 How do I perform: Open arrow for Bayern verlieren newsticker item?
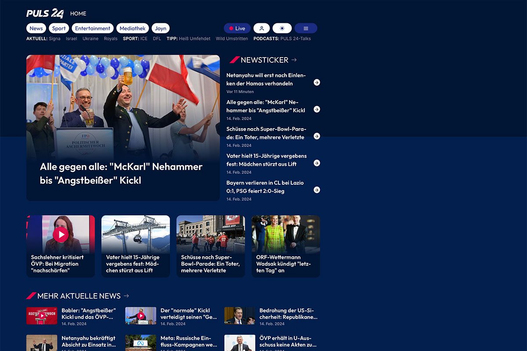317,190
